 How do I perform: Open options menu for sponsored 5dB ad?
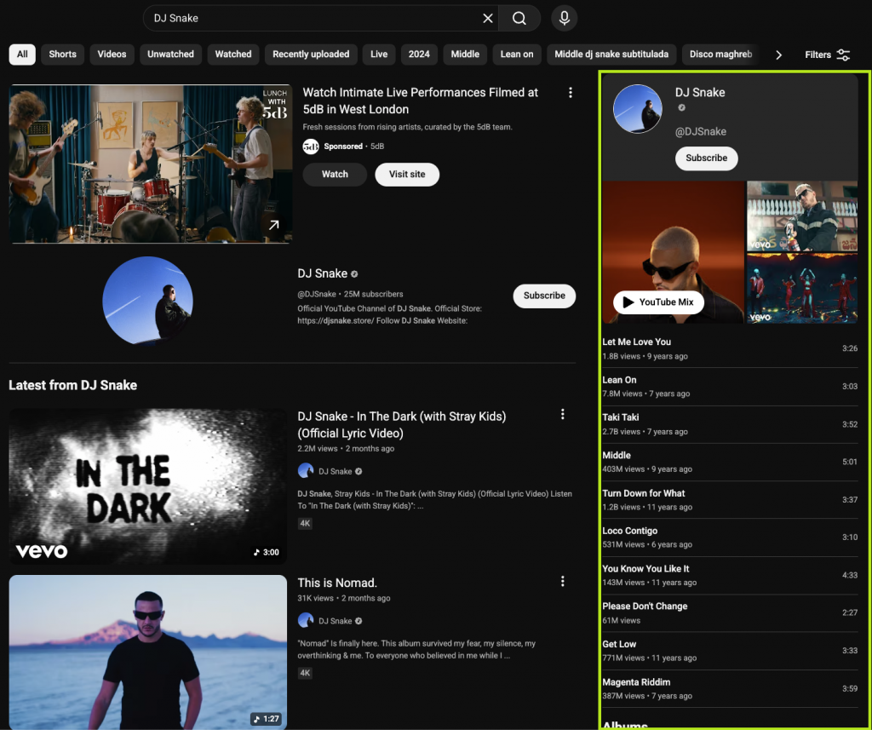click(x=570, y=93)
